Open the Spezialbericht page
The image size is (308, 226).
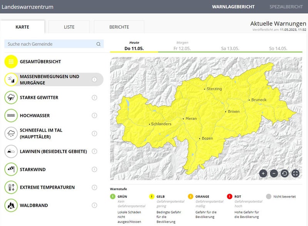(286, 7)
